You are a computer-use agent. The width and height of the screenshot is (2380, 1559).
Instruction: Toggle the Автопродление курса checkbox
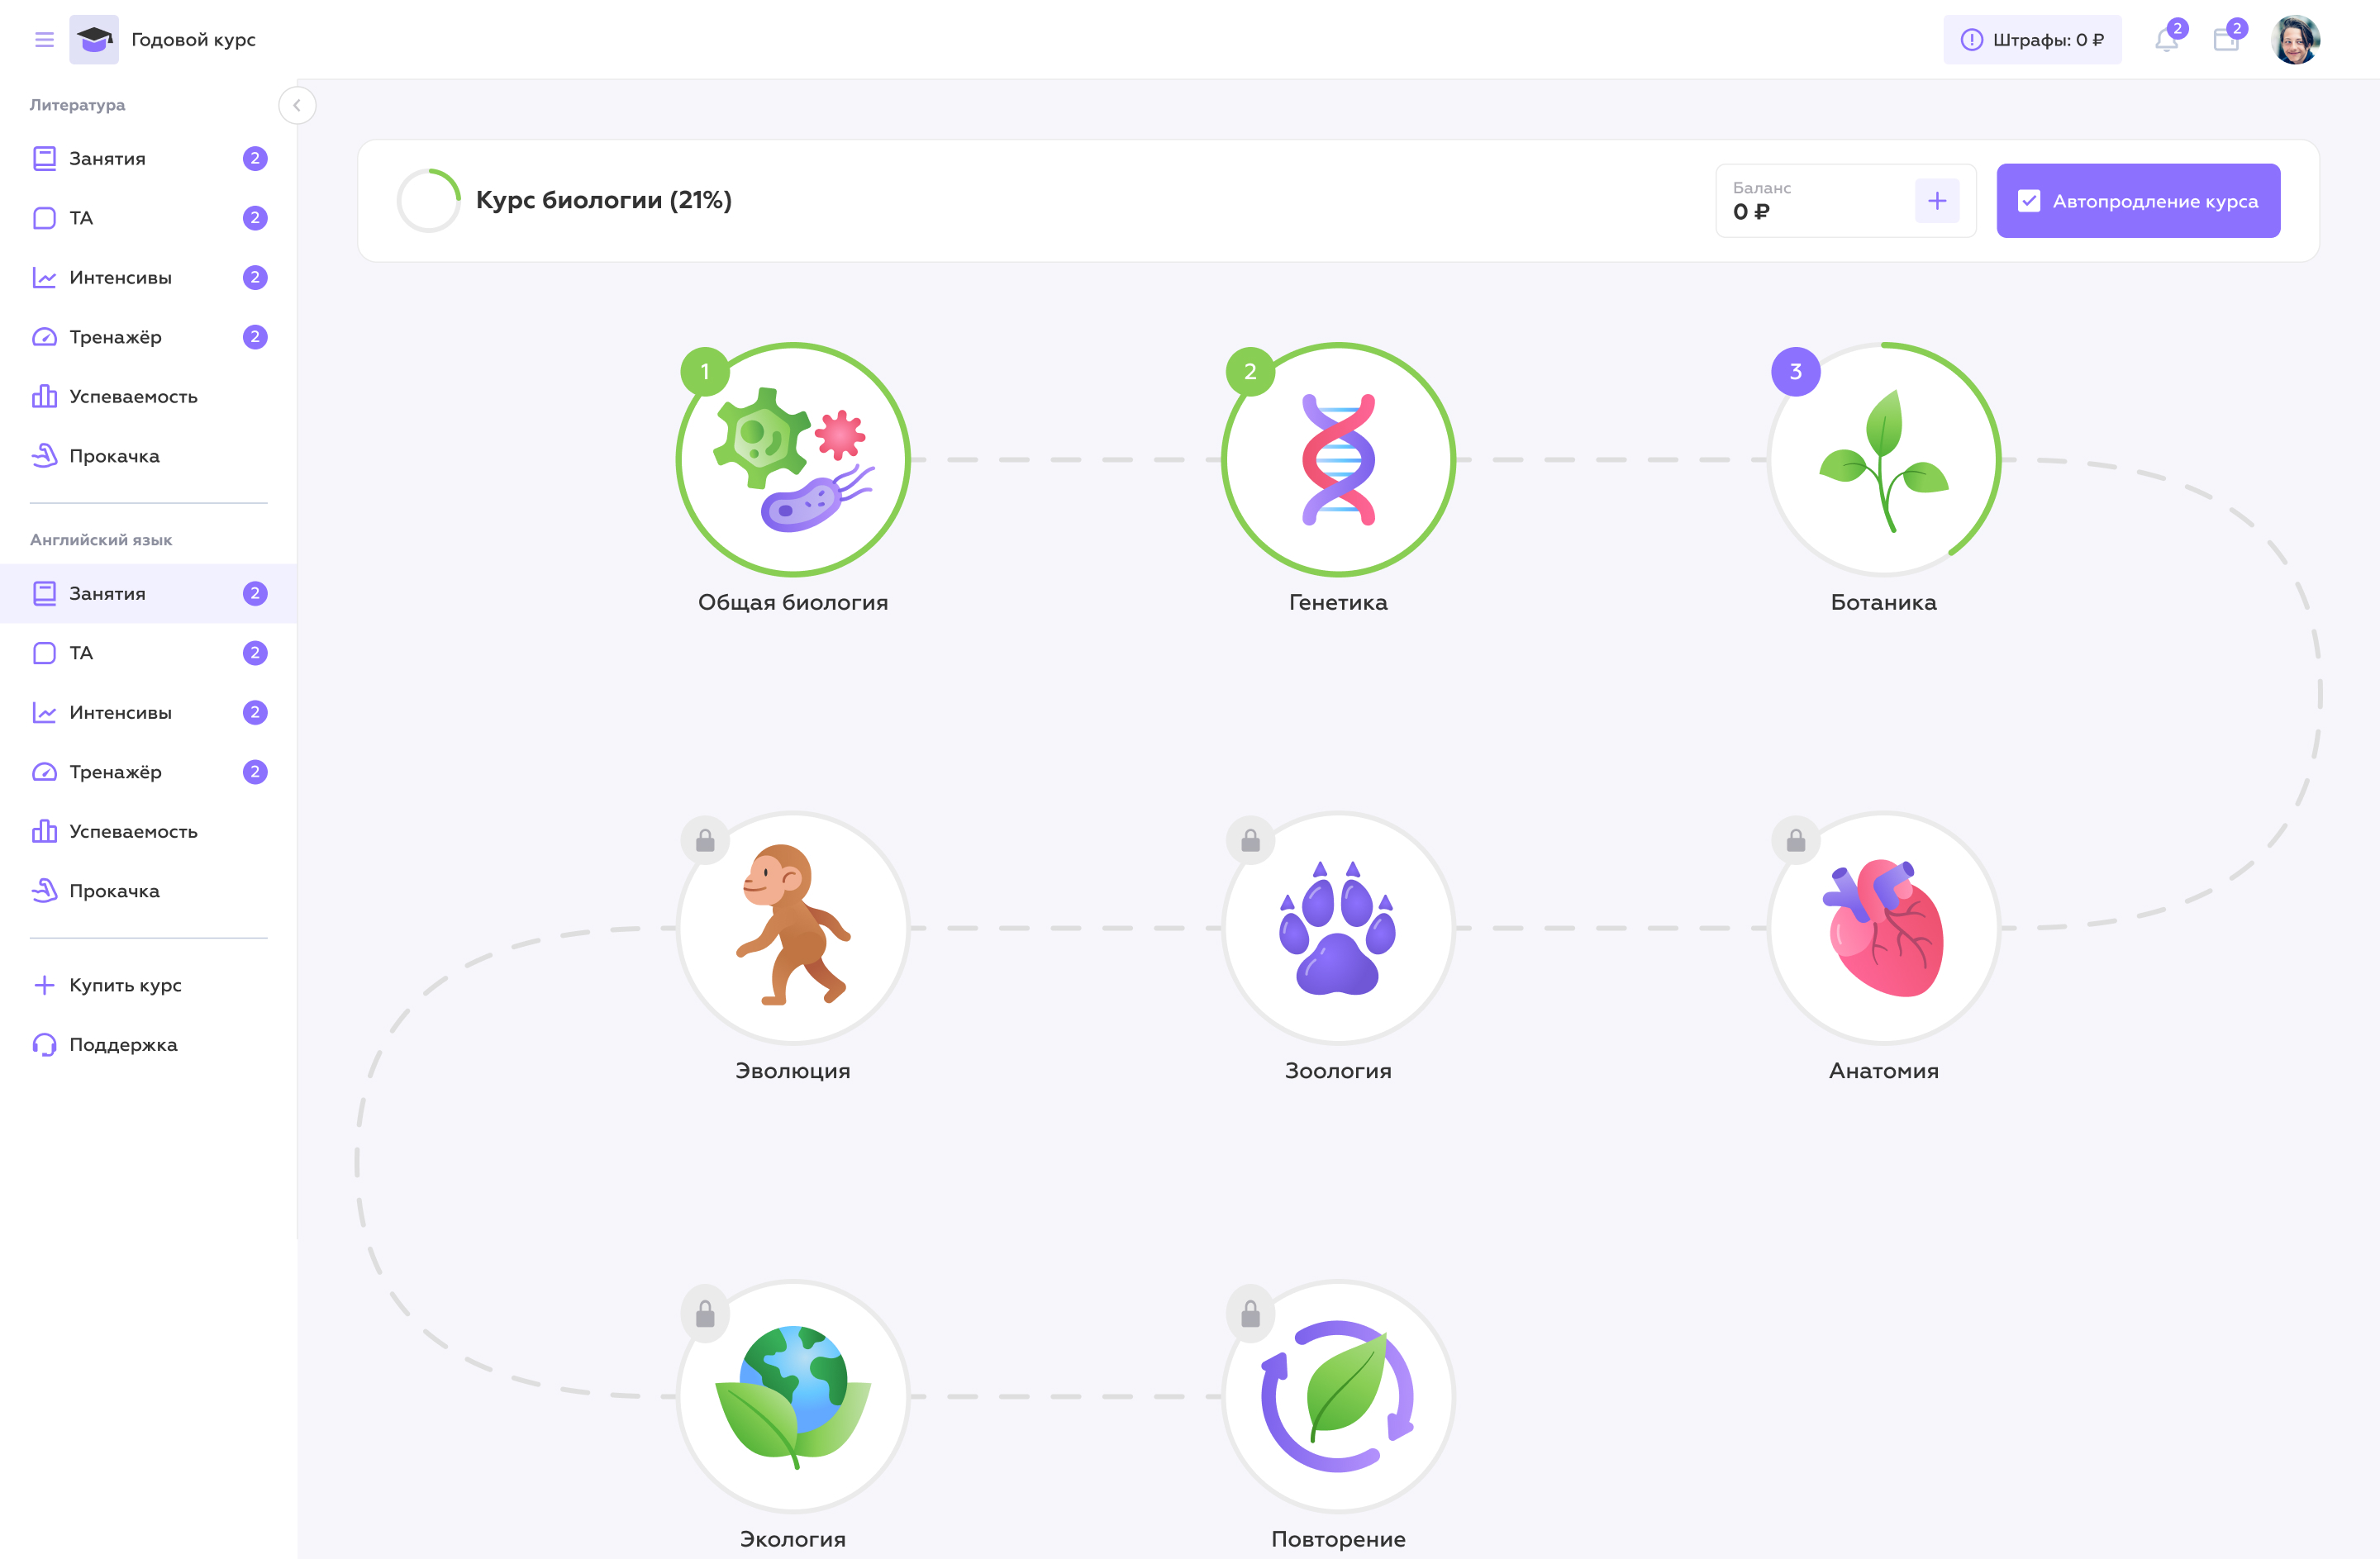2029,201
